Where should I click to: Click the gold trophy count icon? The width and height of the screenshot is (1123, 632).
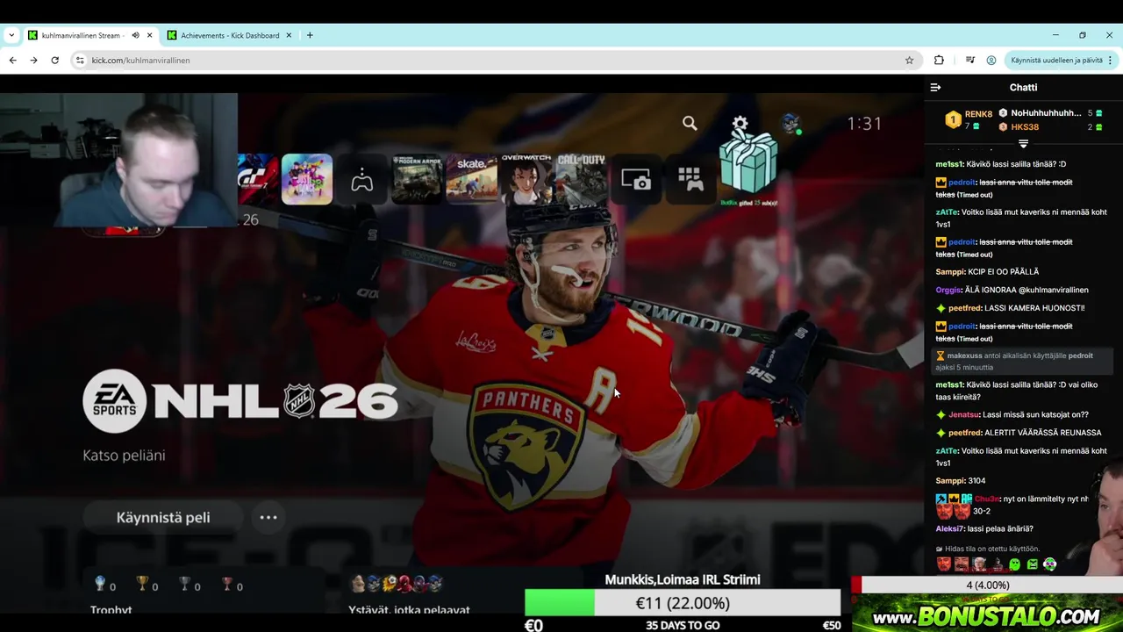click(x=142, y=584)
